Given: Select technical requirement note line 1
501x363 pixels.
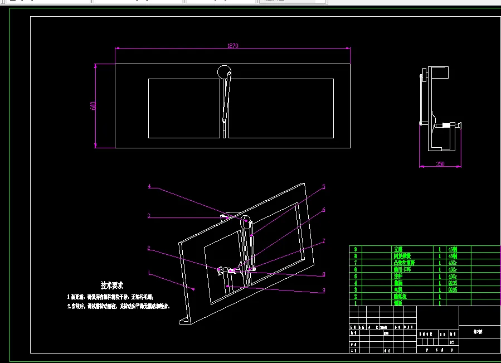Looking at the screenshot, I should click(x=110, y=297).
